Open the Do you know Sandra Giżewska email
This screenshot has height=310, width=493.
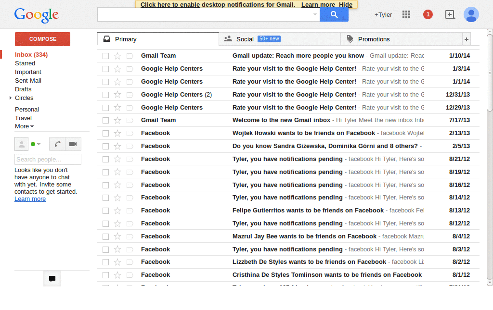288,146
